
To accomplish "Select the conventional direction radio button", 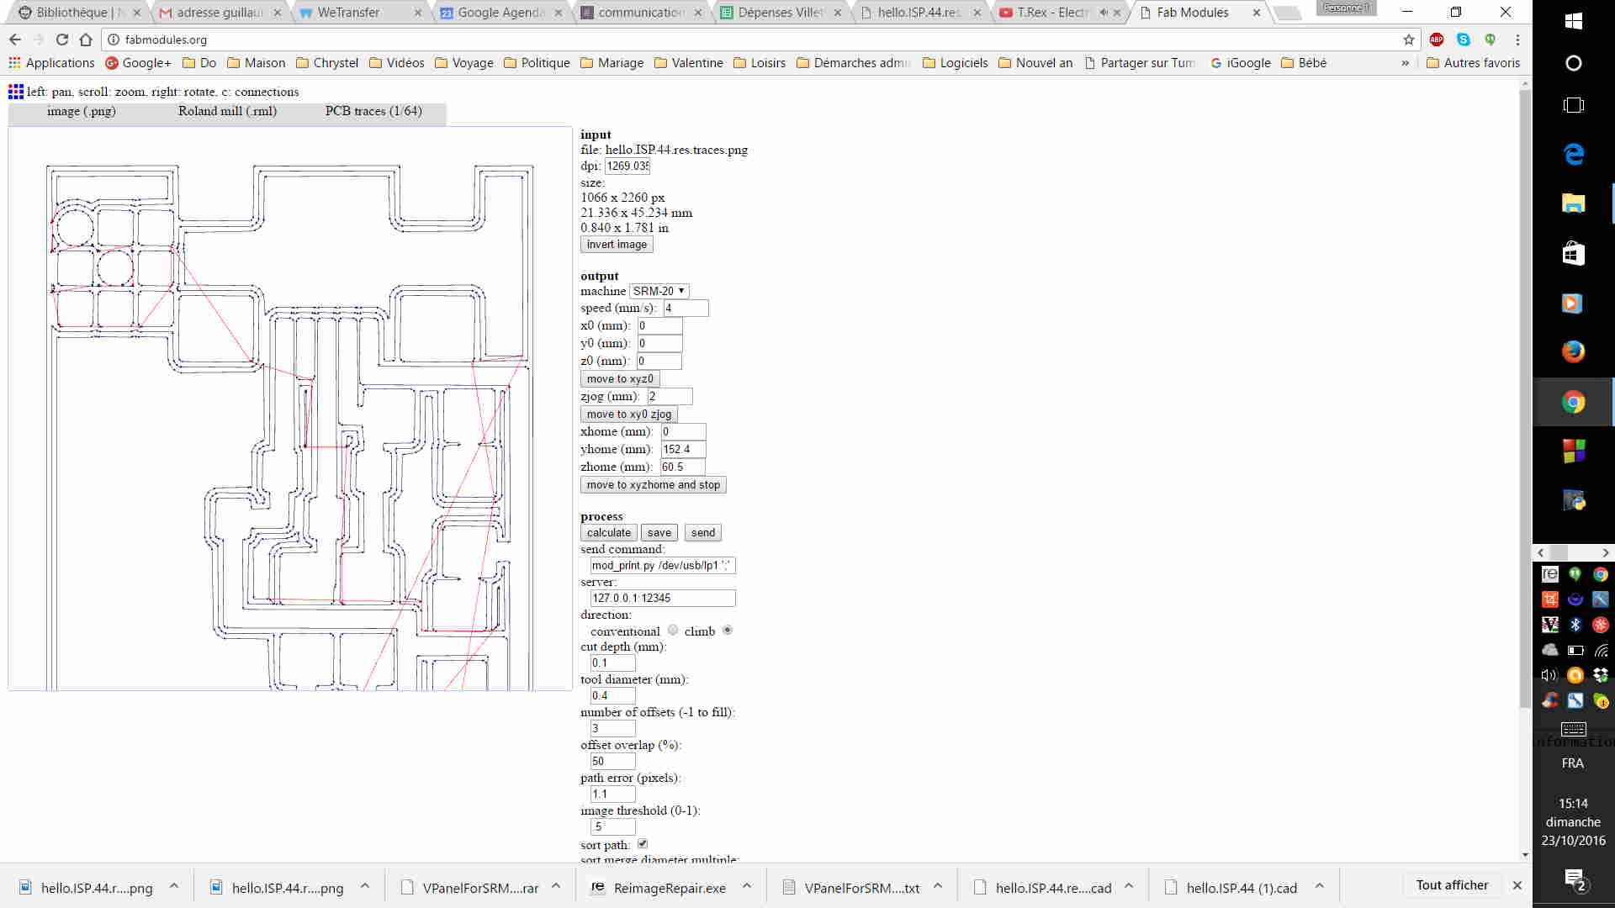I will [x=673, y=630].
